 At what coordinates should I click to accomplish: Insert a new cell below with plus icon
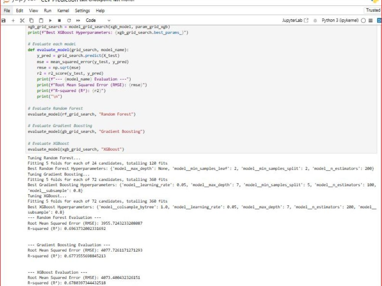pyautogui.click(x=13, y=21)
